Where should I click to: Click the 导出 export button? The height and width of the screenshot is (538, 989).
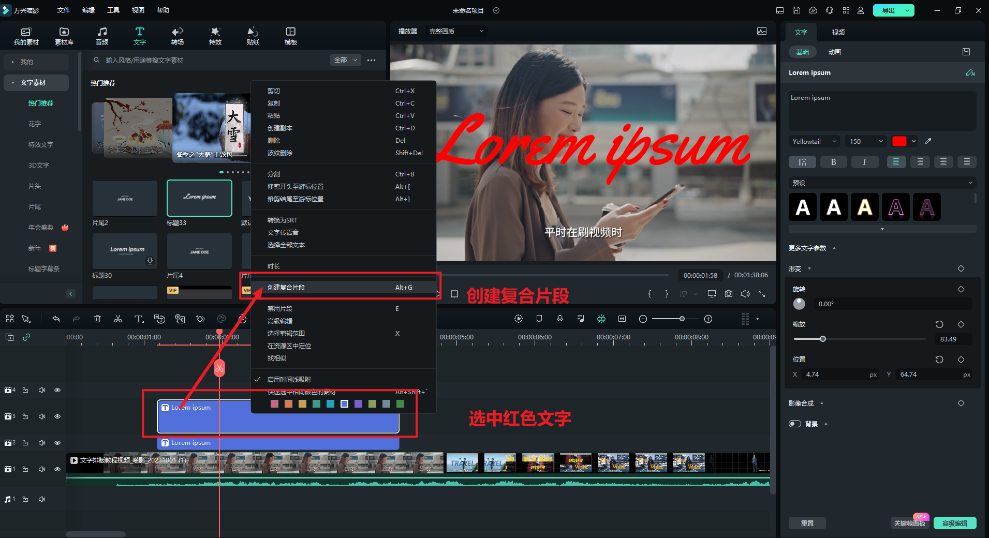(x=888, y=10)
